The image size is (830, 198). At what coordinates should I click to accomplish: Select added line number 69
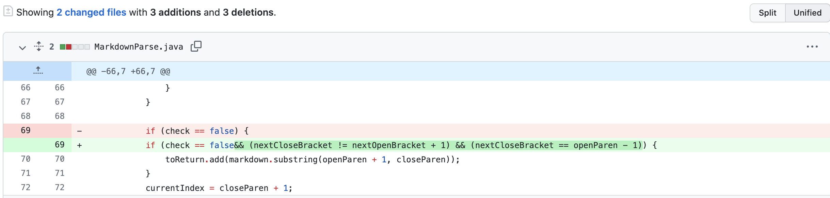(60, 145)
